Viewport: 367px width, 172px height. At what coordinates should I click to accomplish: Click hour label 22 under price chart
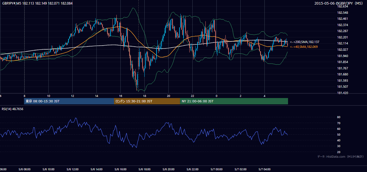click(192, 96)
